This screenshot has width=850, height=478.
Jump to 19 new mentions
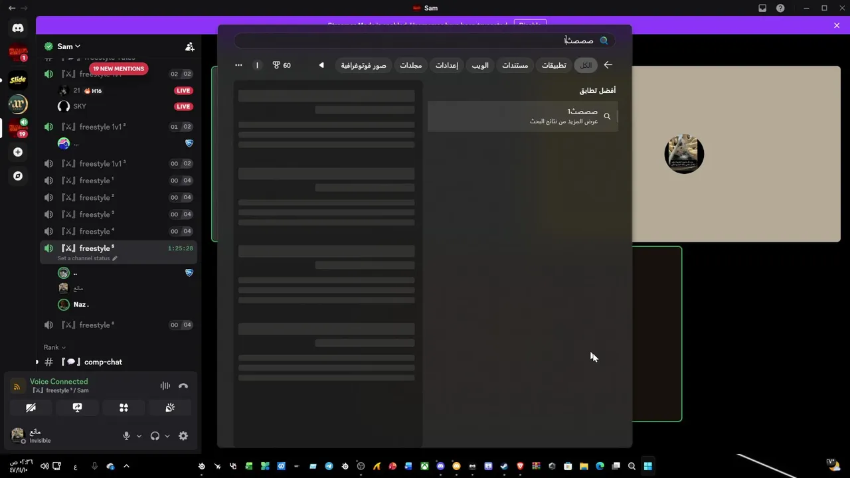coord(118,68)
